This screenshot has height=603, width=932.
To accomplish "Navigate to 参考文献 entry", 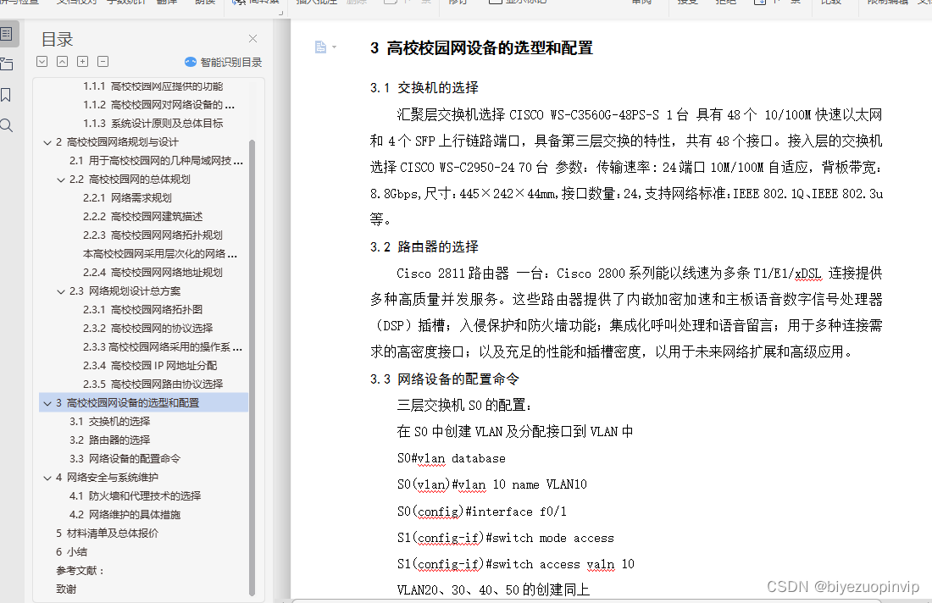I will pyautogui.click(x=80, y=570).
